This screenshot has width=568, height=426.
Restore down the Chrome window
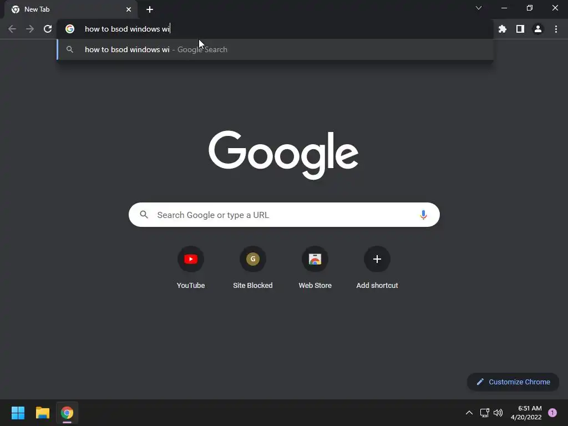530,8
